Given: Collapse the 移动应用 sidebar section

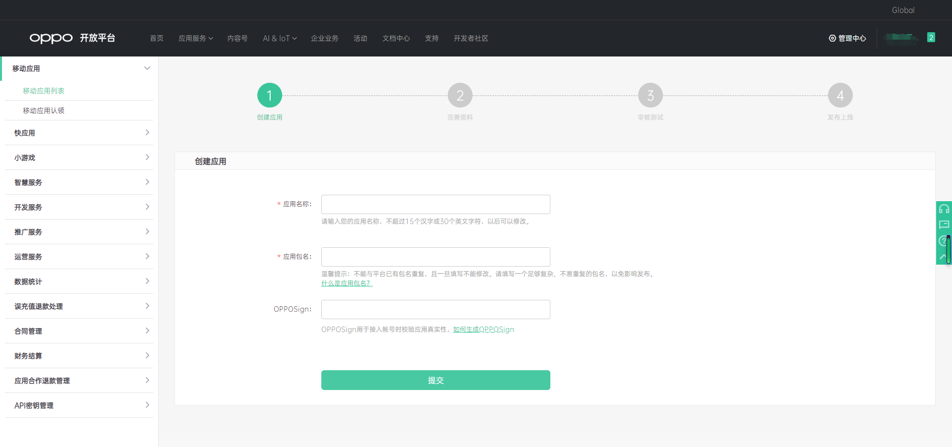Looking at the screenshot, I should pyautogui.click(x=79, y=68).
